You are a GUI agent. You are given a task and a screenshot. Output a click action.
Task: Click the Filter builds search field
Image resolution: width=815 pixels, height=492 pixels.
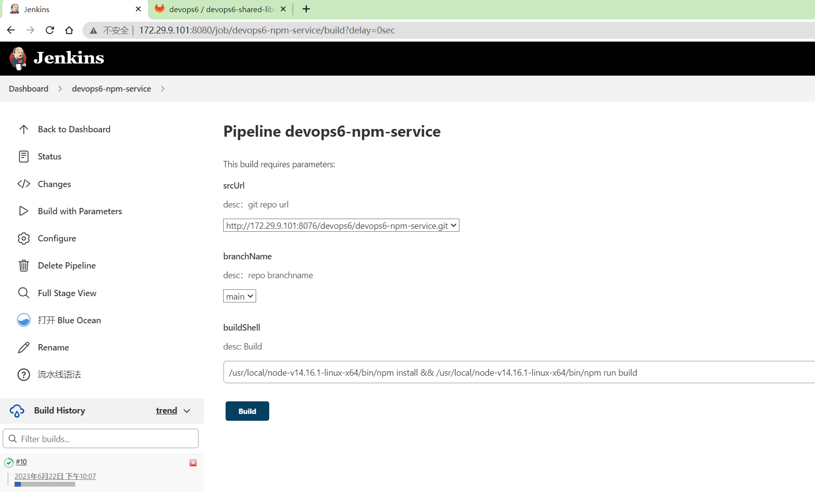coord(101,439)
